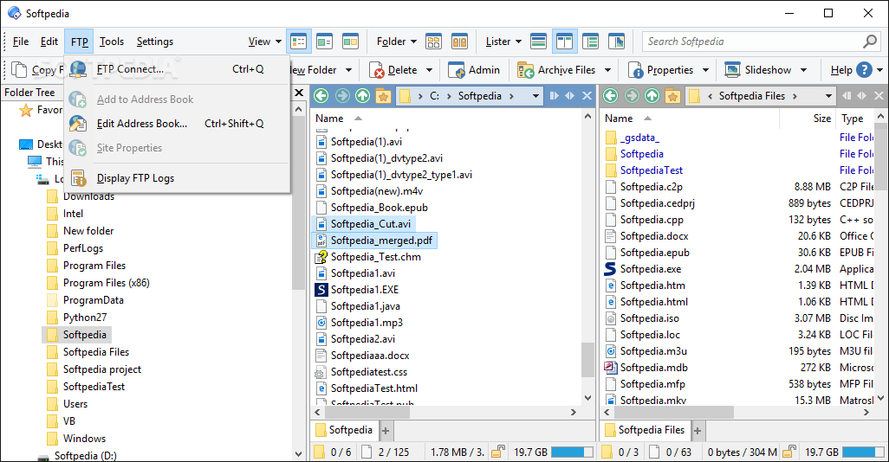
Task: Click the FTP Connect globe icon
Action: [78, 69]
